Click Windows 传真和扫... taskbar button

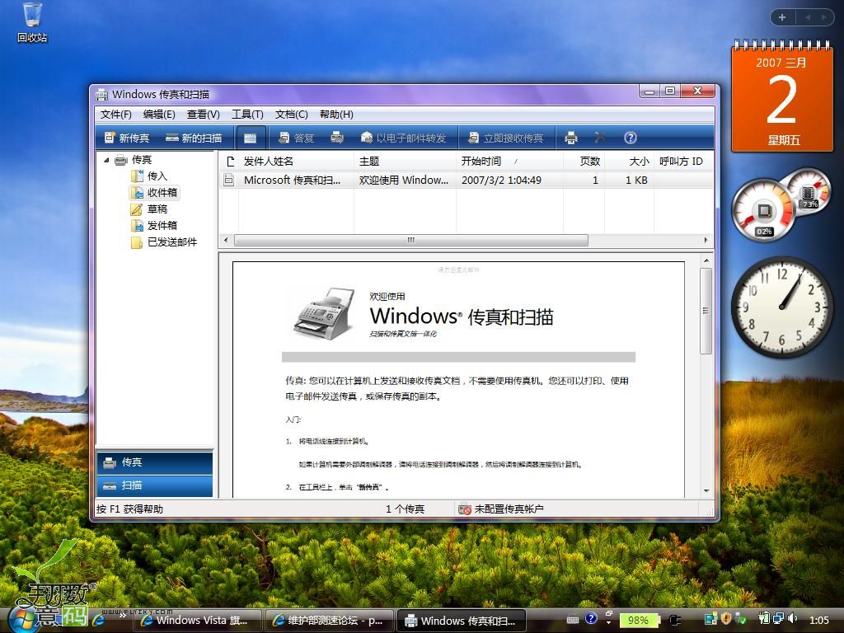click(462, 621)
